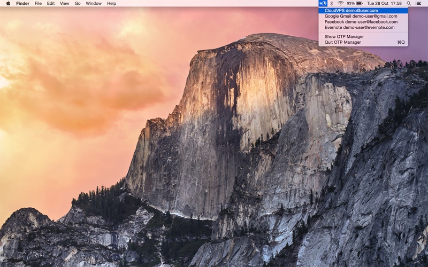Open the Edit menu
The image size is (428, 267).
(51, 3)
